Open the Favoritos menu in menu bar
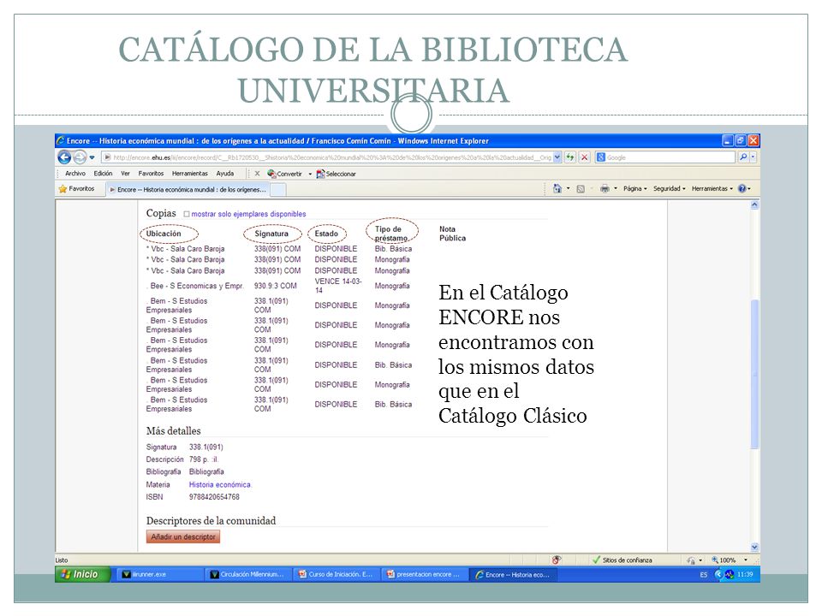This screenshot has height=616, width=822. tap(151, 174)
